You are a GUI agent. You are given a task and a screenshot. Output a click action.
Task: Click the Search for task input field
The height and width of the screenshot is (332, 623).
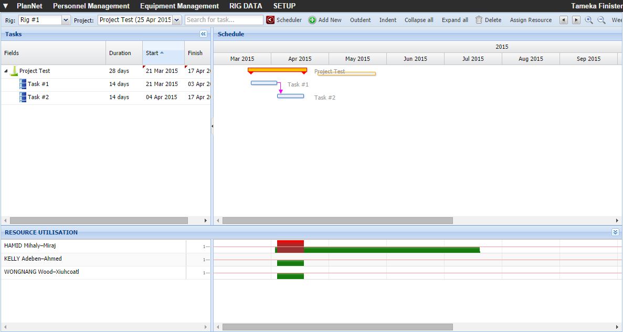click(x=224, y=20)
